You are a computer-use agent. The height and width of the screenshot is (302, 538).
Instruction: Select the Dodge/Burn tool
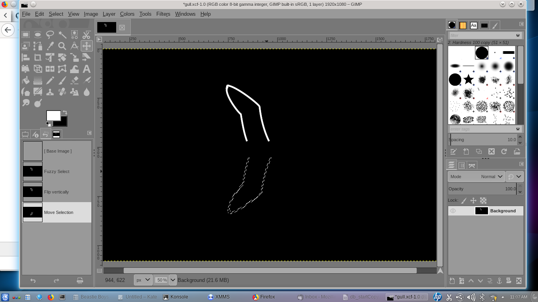tap(38, 103)
